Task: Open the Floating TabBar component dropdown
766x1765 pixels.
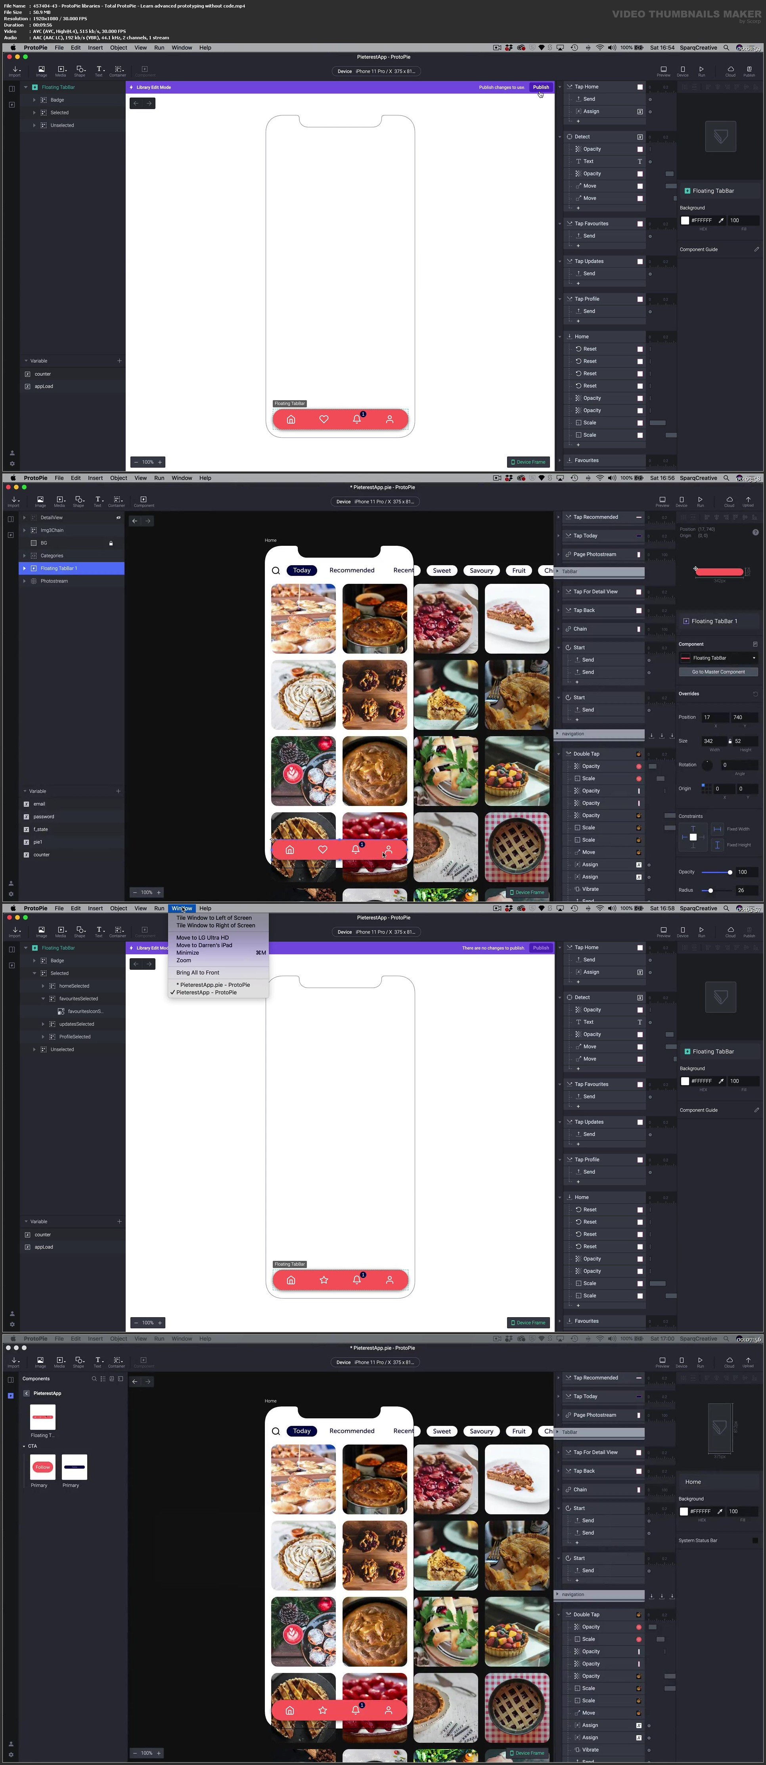Action: [x=718, y=658]
